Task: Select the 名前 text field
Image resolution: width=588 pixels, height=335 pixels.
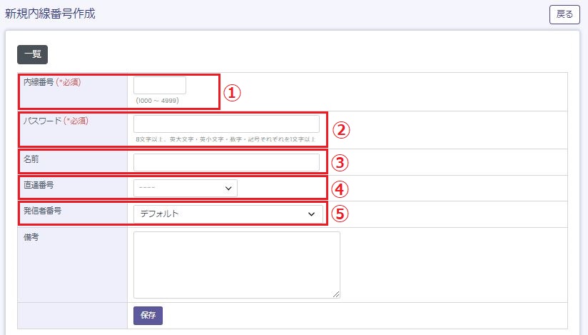Action: [x=226, y=162]
